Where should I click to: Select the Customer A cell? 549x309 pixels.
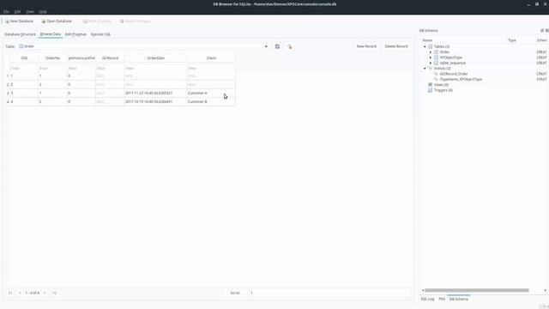click(211, 94)
